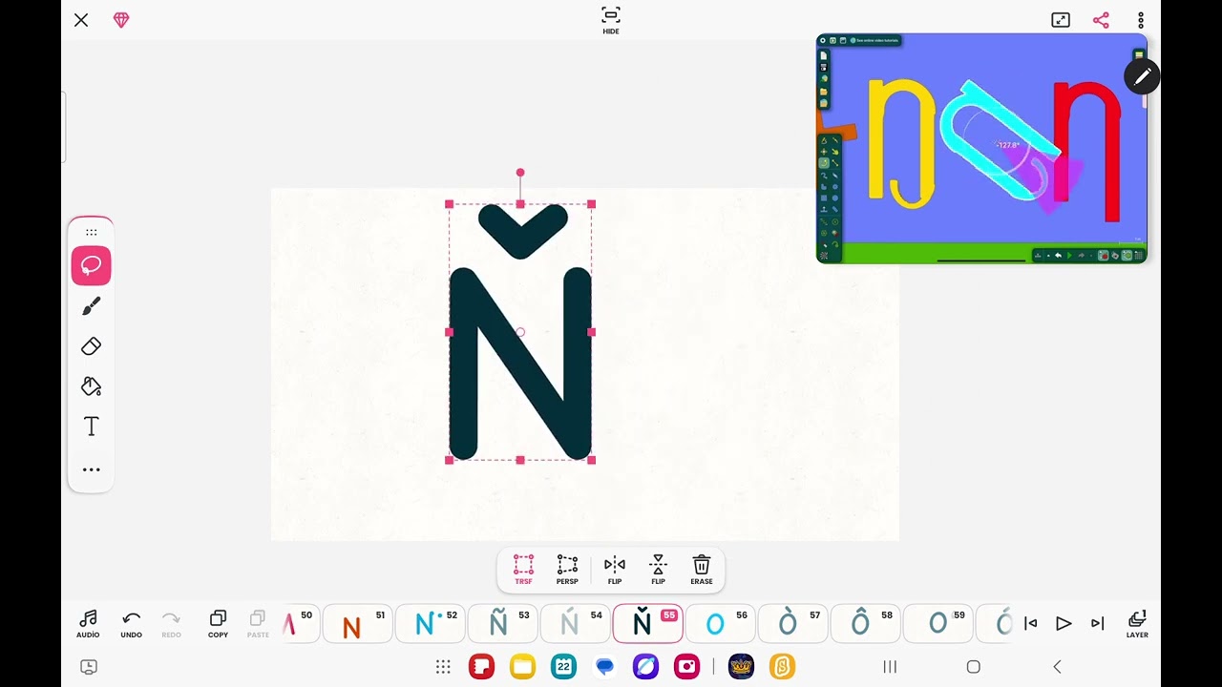Select current frame 55 thumbnail
Viewport: 1222px width, 687px height.
[647, 624]
